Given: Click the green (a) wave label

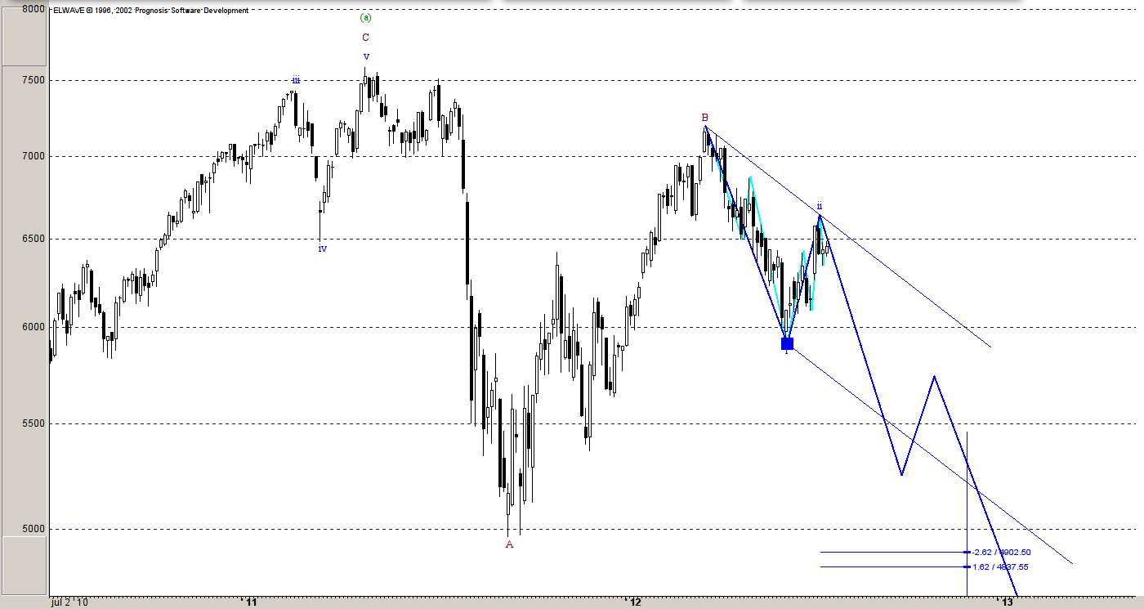Looking at the screenshot, I should click(365, 17).
